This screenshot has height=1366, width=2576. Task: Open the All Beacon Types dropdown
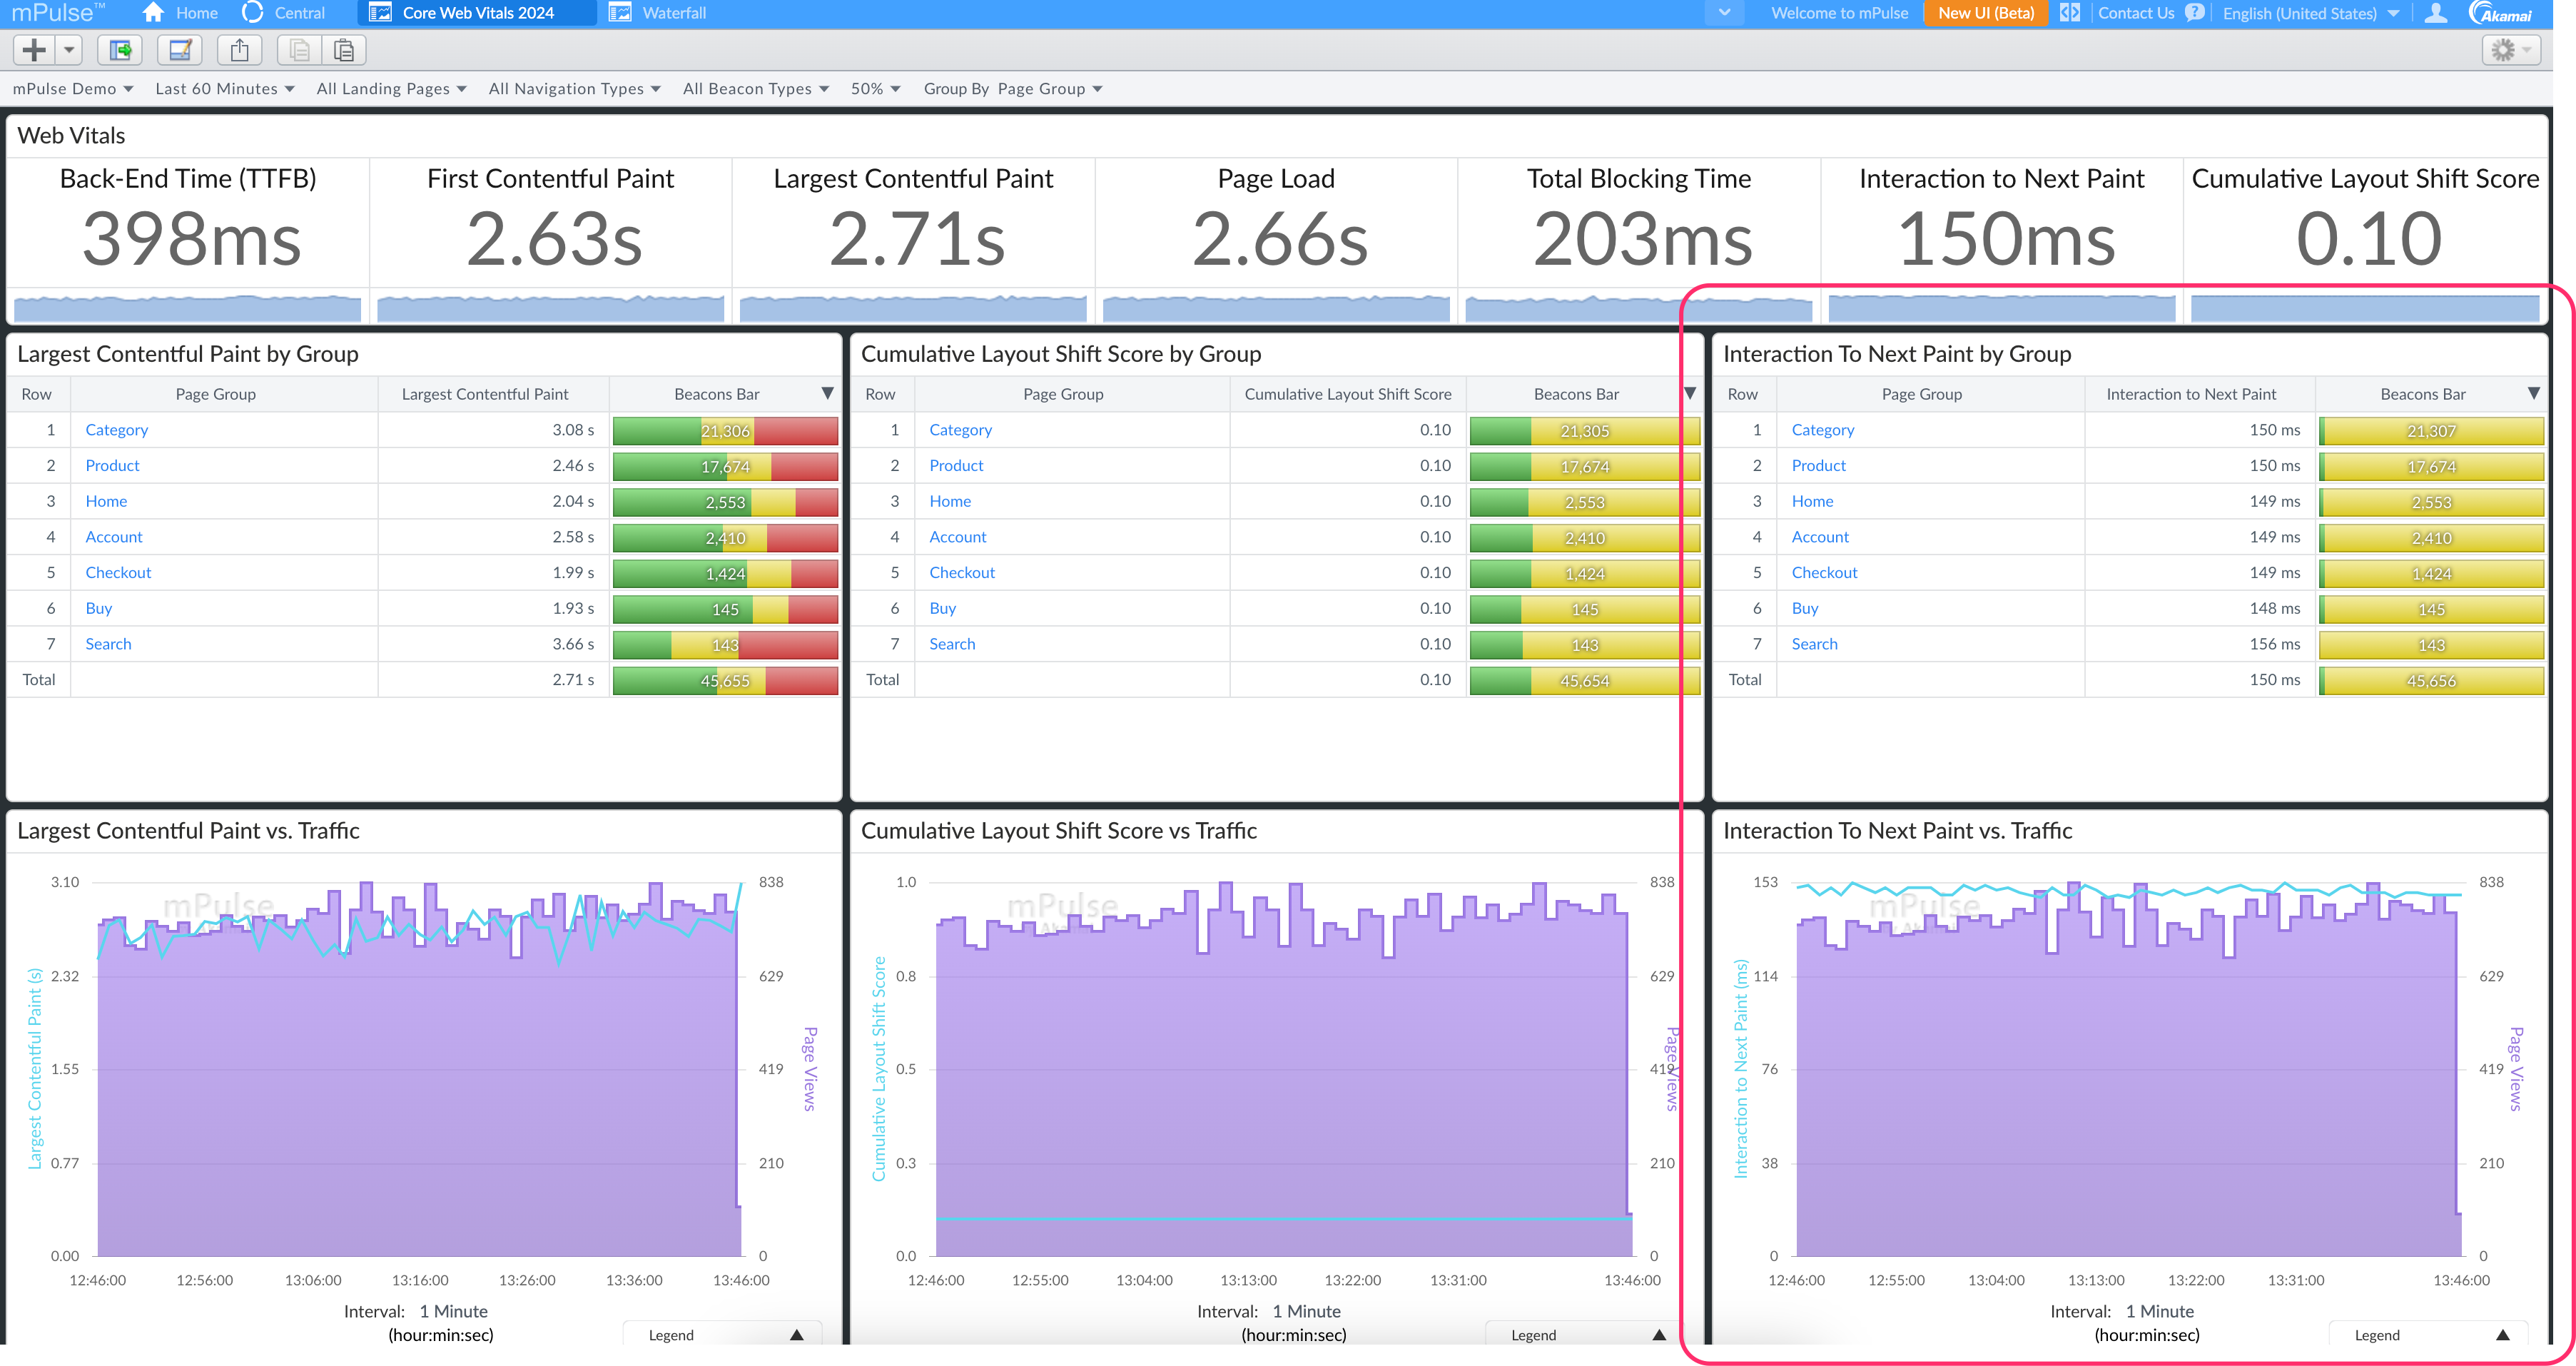coord(756,88)
